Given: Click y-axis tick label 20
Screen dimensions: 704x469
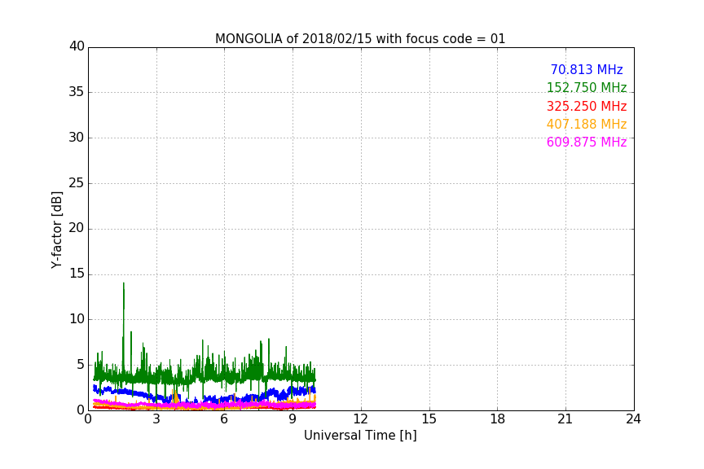Looking at the screenshot, I should tap(77, 228).
